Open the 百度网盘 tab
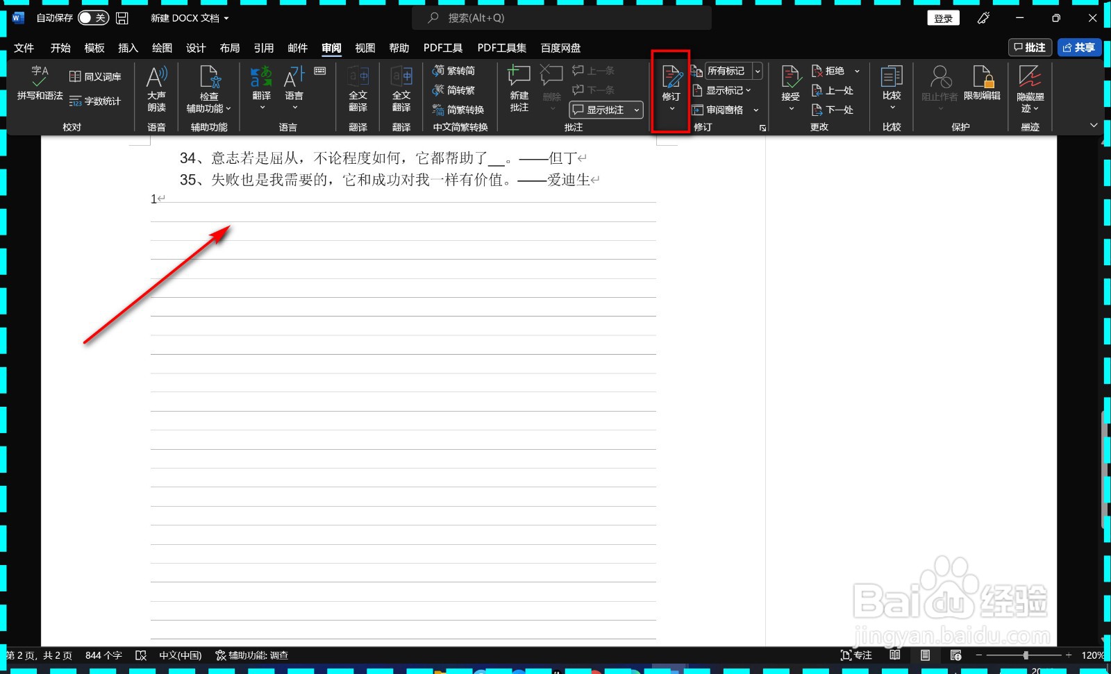The image size is (1111, 674). point(560,48)
